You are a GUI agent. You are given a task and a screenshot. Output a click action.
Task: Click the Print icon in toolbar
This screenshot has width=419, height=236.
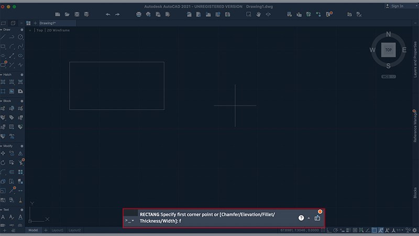(139, 14)
